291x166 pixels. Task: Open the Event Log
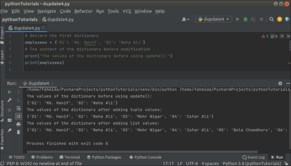pyautogui.click(x=253, y=157)
